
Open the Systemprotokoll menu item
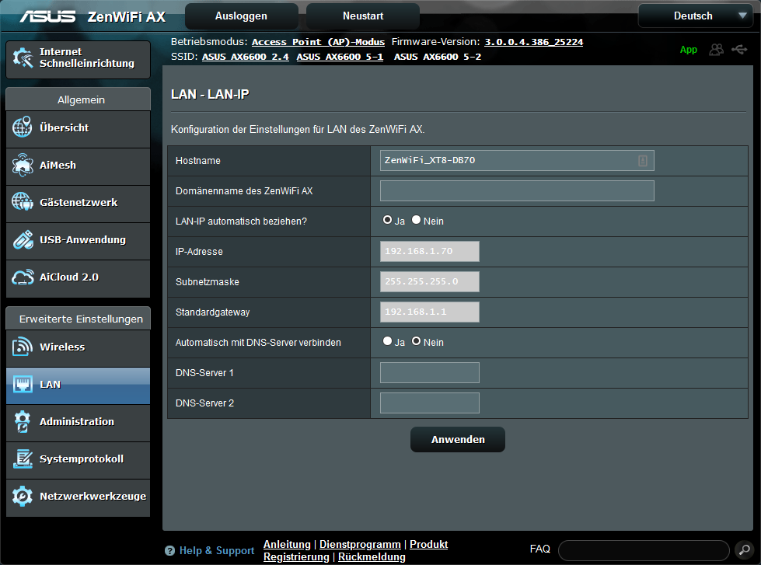pos(79,461)
